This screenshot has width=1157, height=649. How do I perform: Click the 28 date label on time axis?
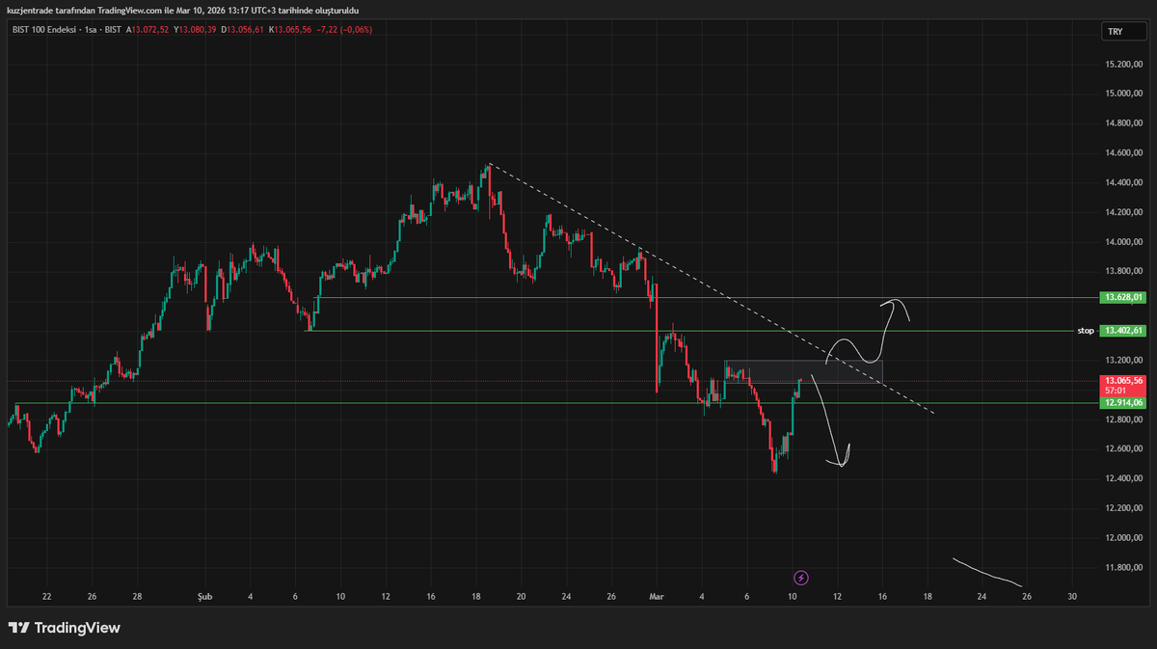click(x=137, y=597)
